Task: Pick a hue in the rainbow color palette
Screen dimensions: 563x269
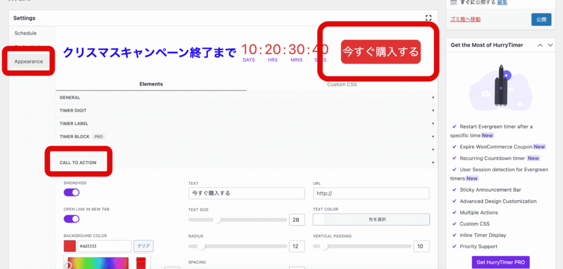Action: (x=98, y=263)
